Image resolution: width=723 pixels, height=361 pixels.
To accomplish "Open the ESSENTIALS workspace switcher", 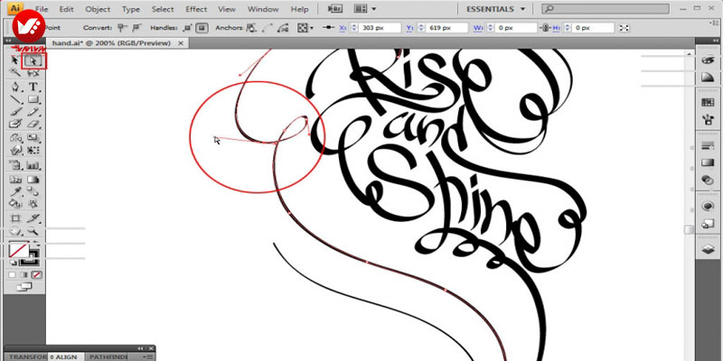I will point(495,9).
